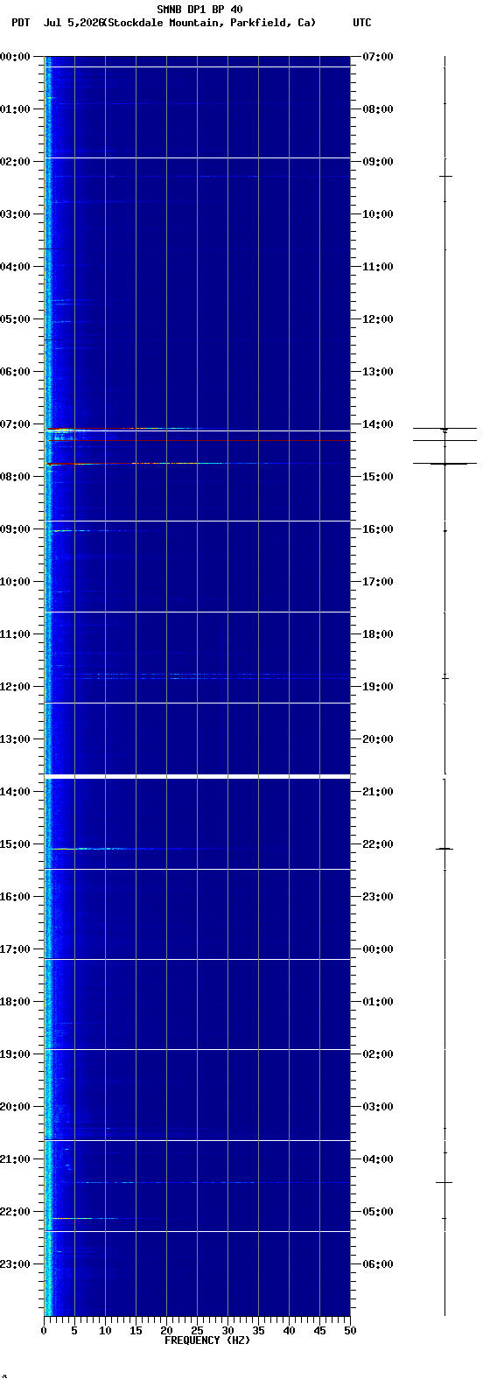Click the UTC-side '22:00' time label

pyautogui.click(x=378, y=844)
